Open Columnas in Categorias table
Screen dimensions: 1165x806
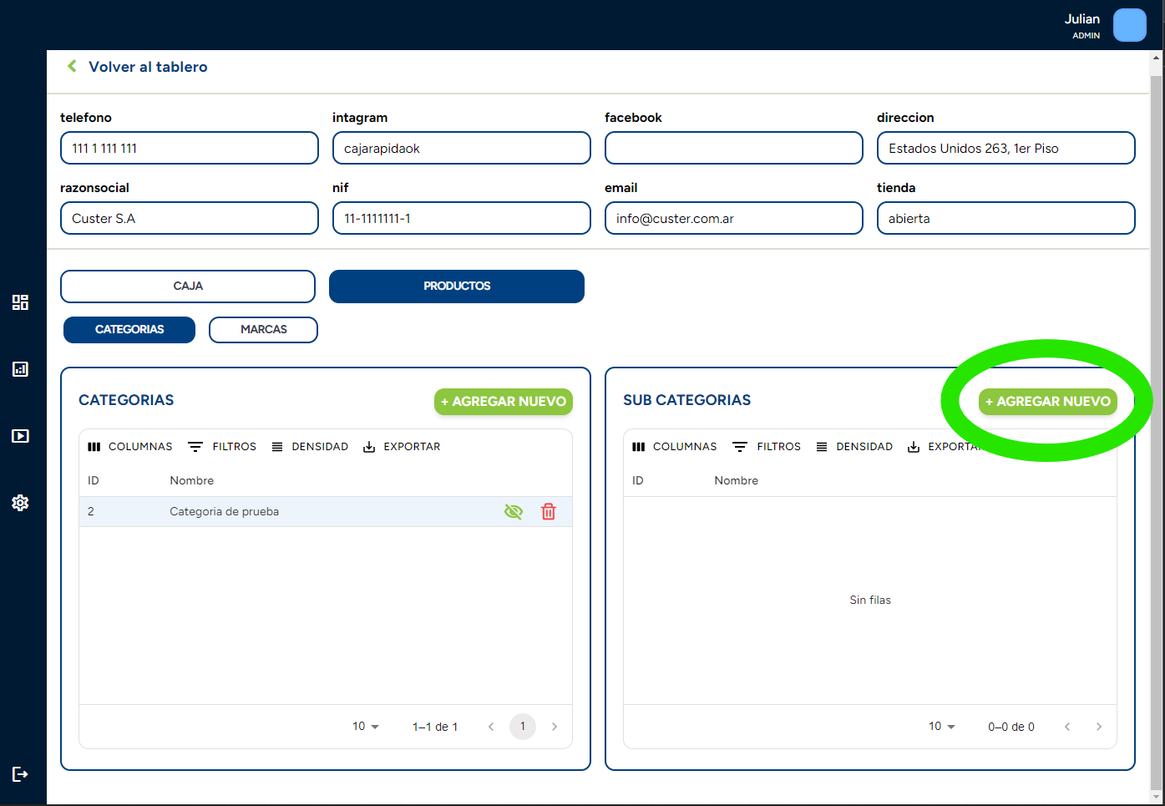[x=130, y=447]
